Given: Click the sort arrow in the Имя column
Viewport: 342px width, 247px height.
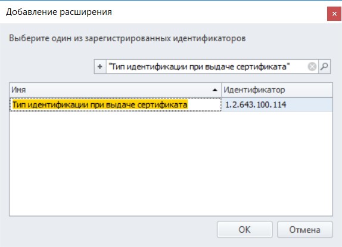Looking at the screenshot, I should [215, 89].
